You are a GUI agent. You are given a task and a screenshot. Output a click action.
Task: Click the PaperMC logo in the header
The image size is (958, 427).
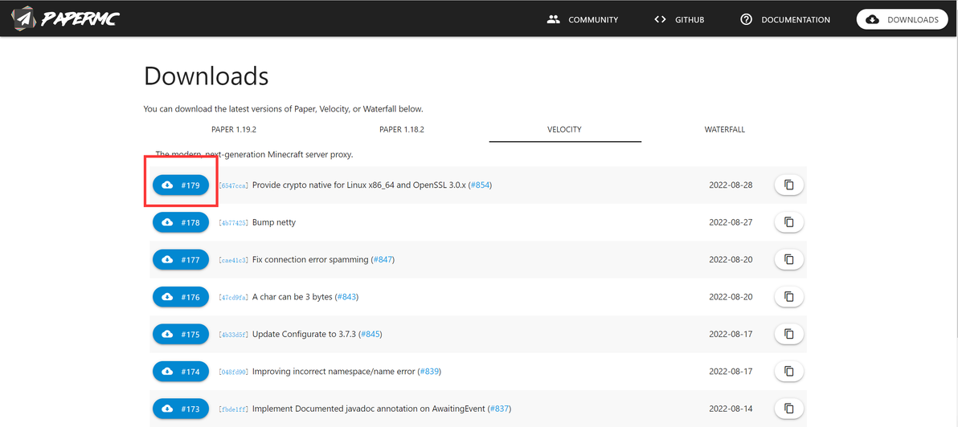pos(66,18)
